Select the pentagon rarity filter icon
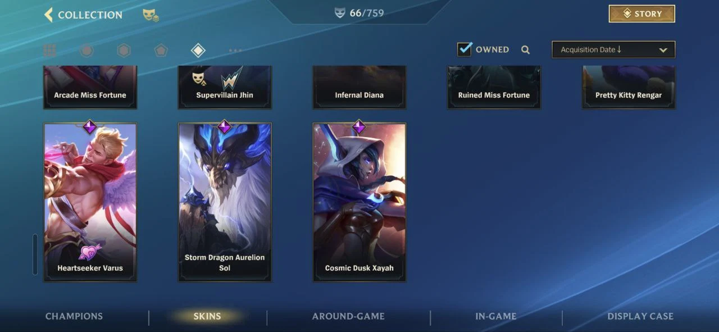The height and width of the screenshot is (332, 719). (161, 51)
